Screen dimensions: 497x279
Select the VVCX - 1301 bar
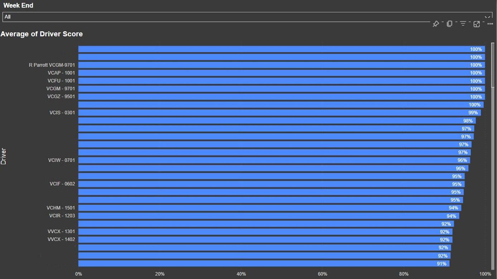[265, 232]
